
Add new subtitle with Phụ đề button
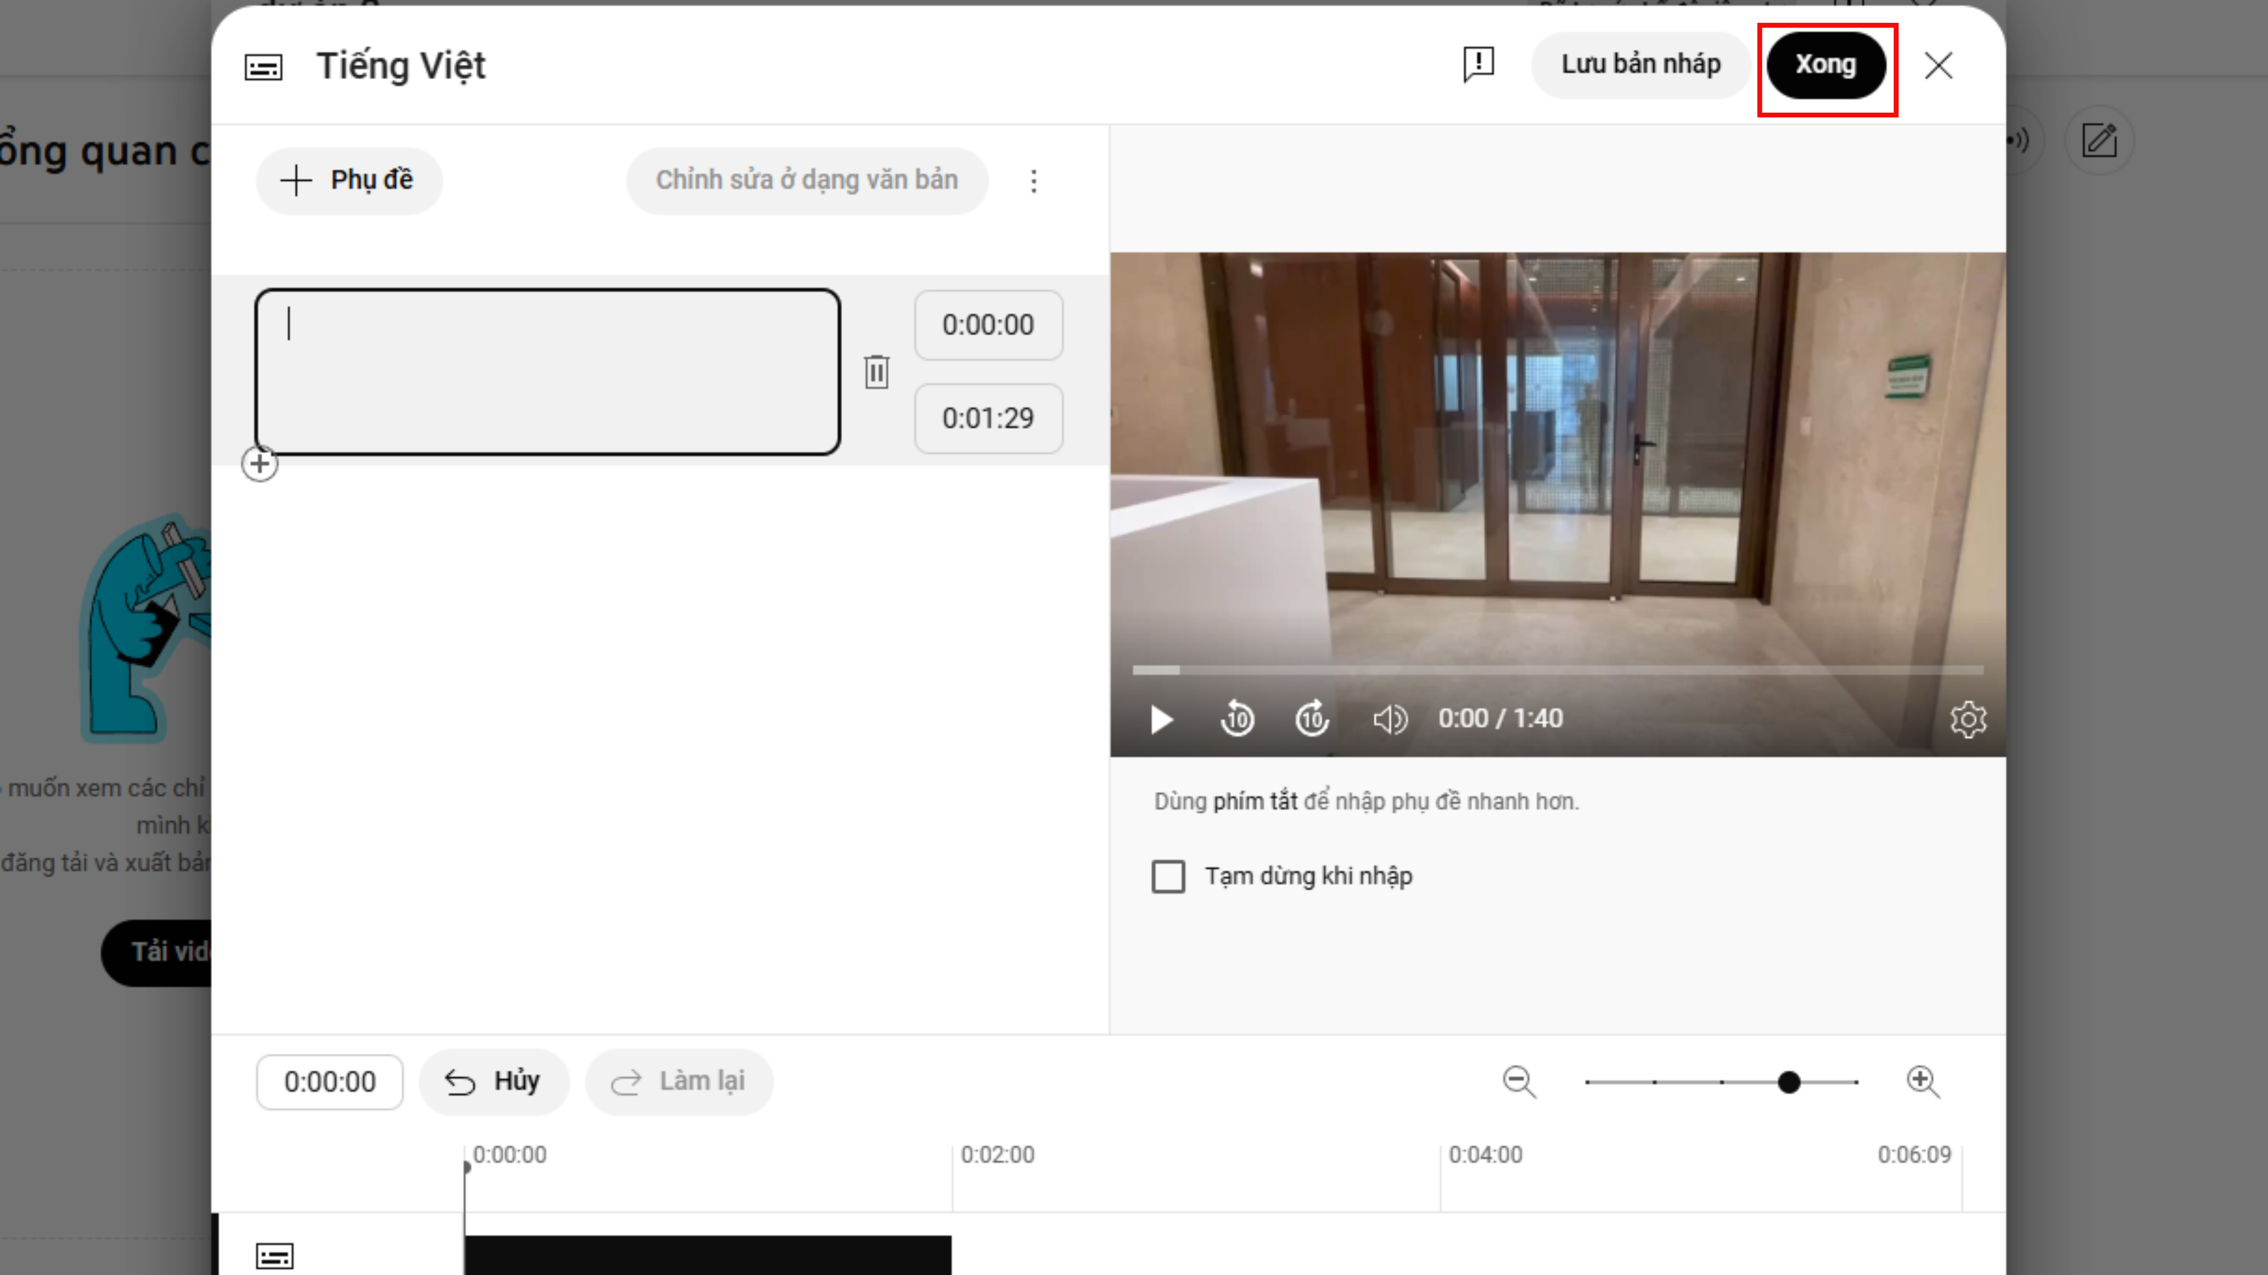349,181
